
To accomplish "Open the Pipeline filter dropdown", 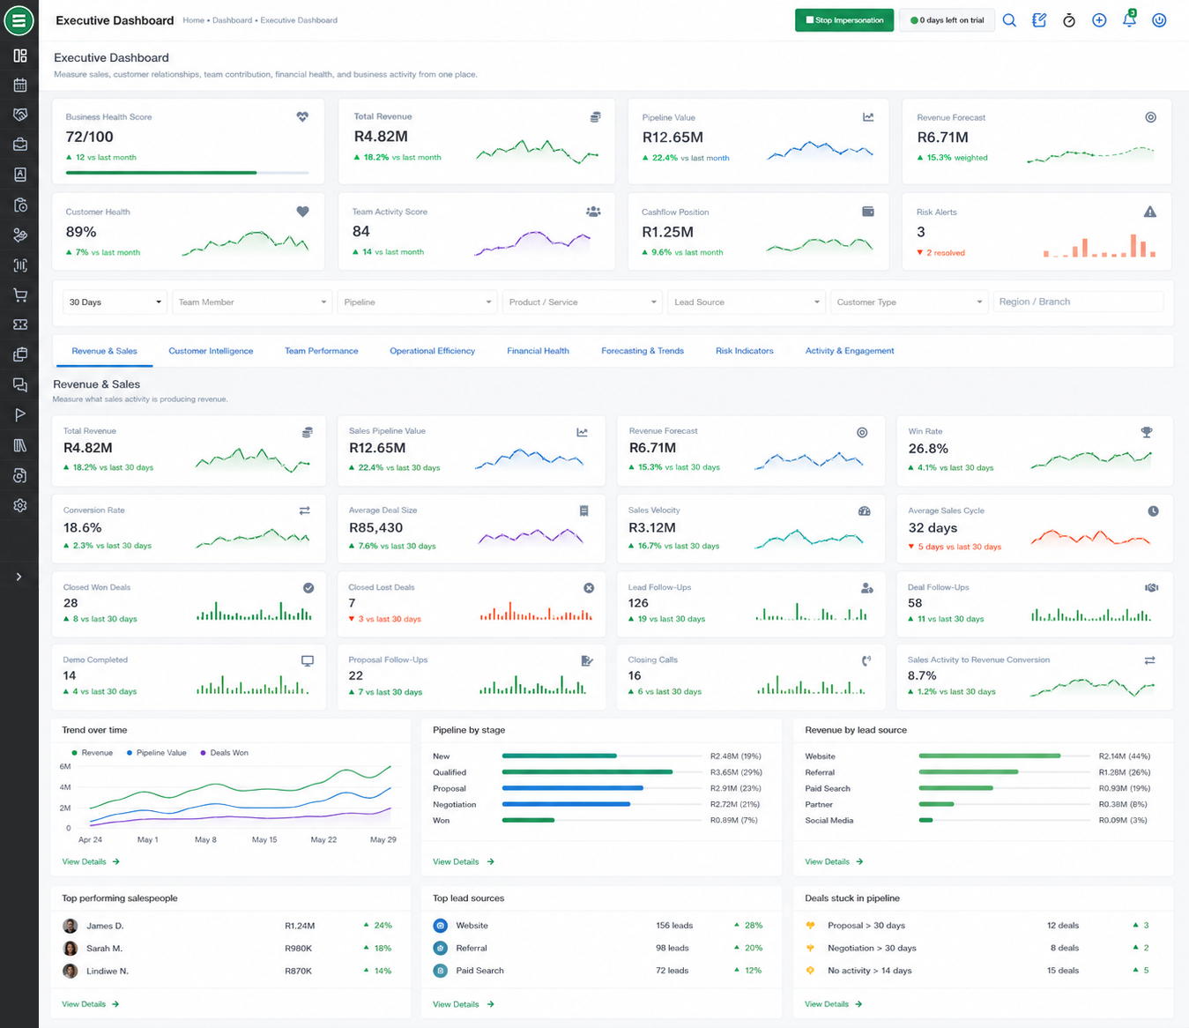I will (x=417, y=302).
